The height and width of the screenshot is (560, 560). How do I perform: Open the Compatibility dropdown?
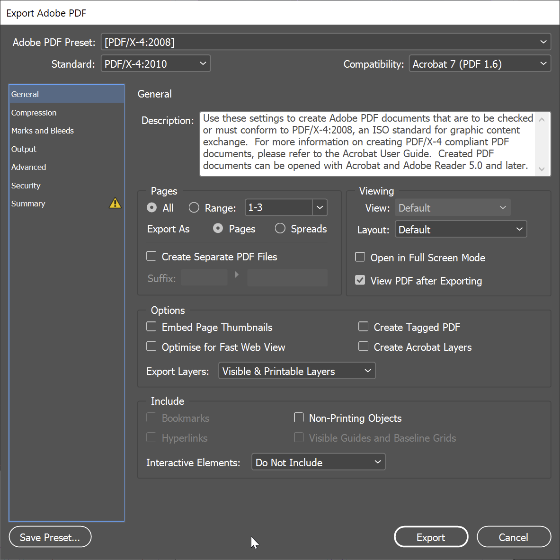542,63
